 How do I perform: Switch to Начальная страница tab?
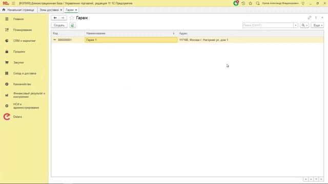pyautogui.click(x=18, y=10)
